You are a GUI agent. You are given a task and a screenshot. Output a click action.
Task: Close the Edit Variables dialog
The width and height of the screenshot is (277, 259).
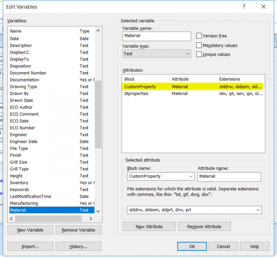click(263, 7)
